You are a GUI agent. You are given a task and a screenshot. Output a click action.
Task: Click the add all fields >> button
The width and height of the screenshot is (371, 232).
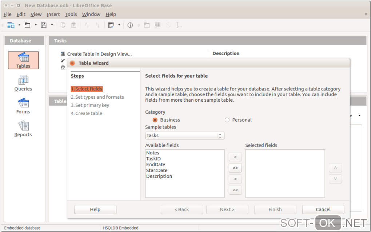click(235, 168)
